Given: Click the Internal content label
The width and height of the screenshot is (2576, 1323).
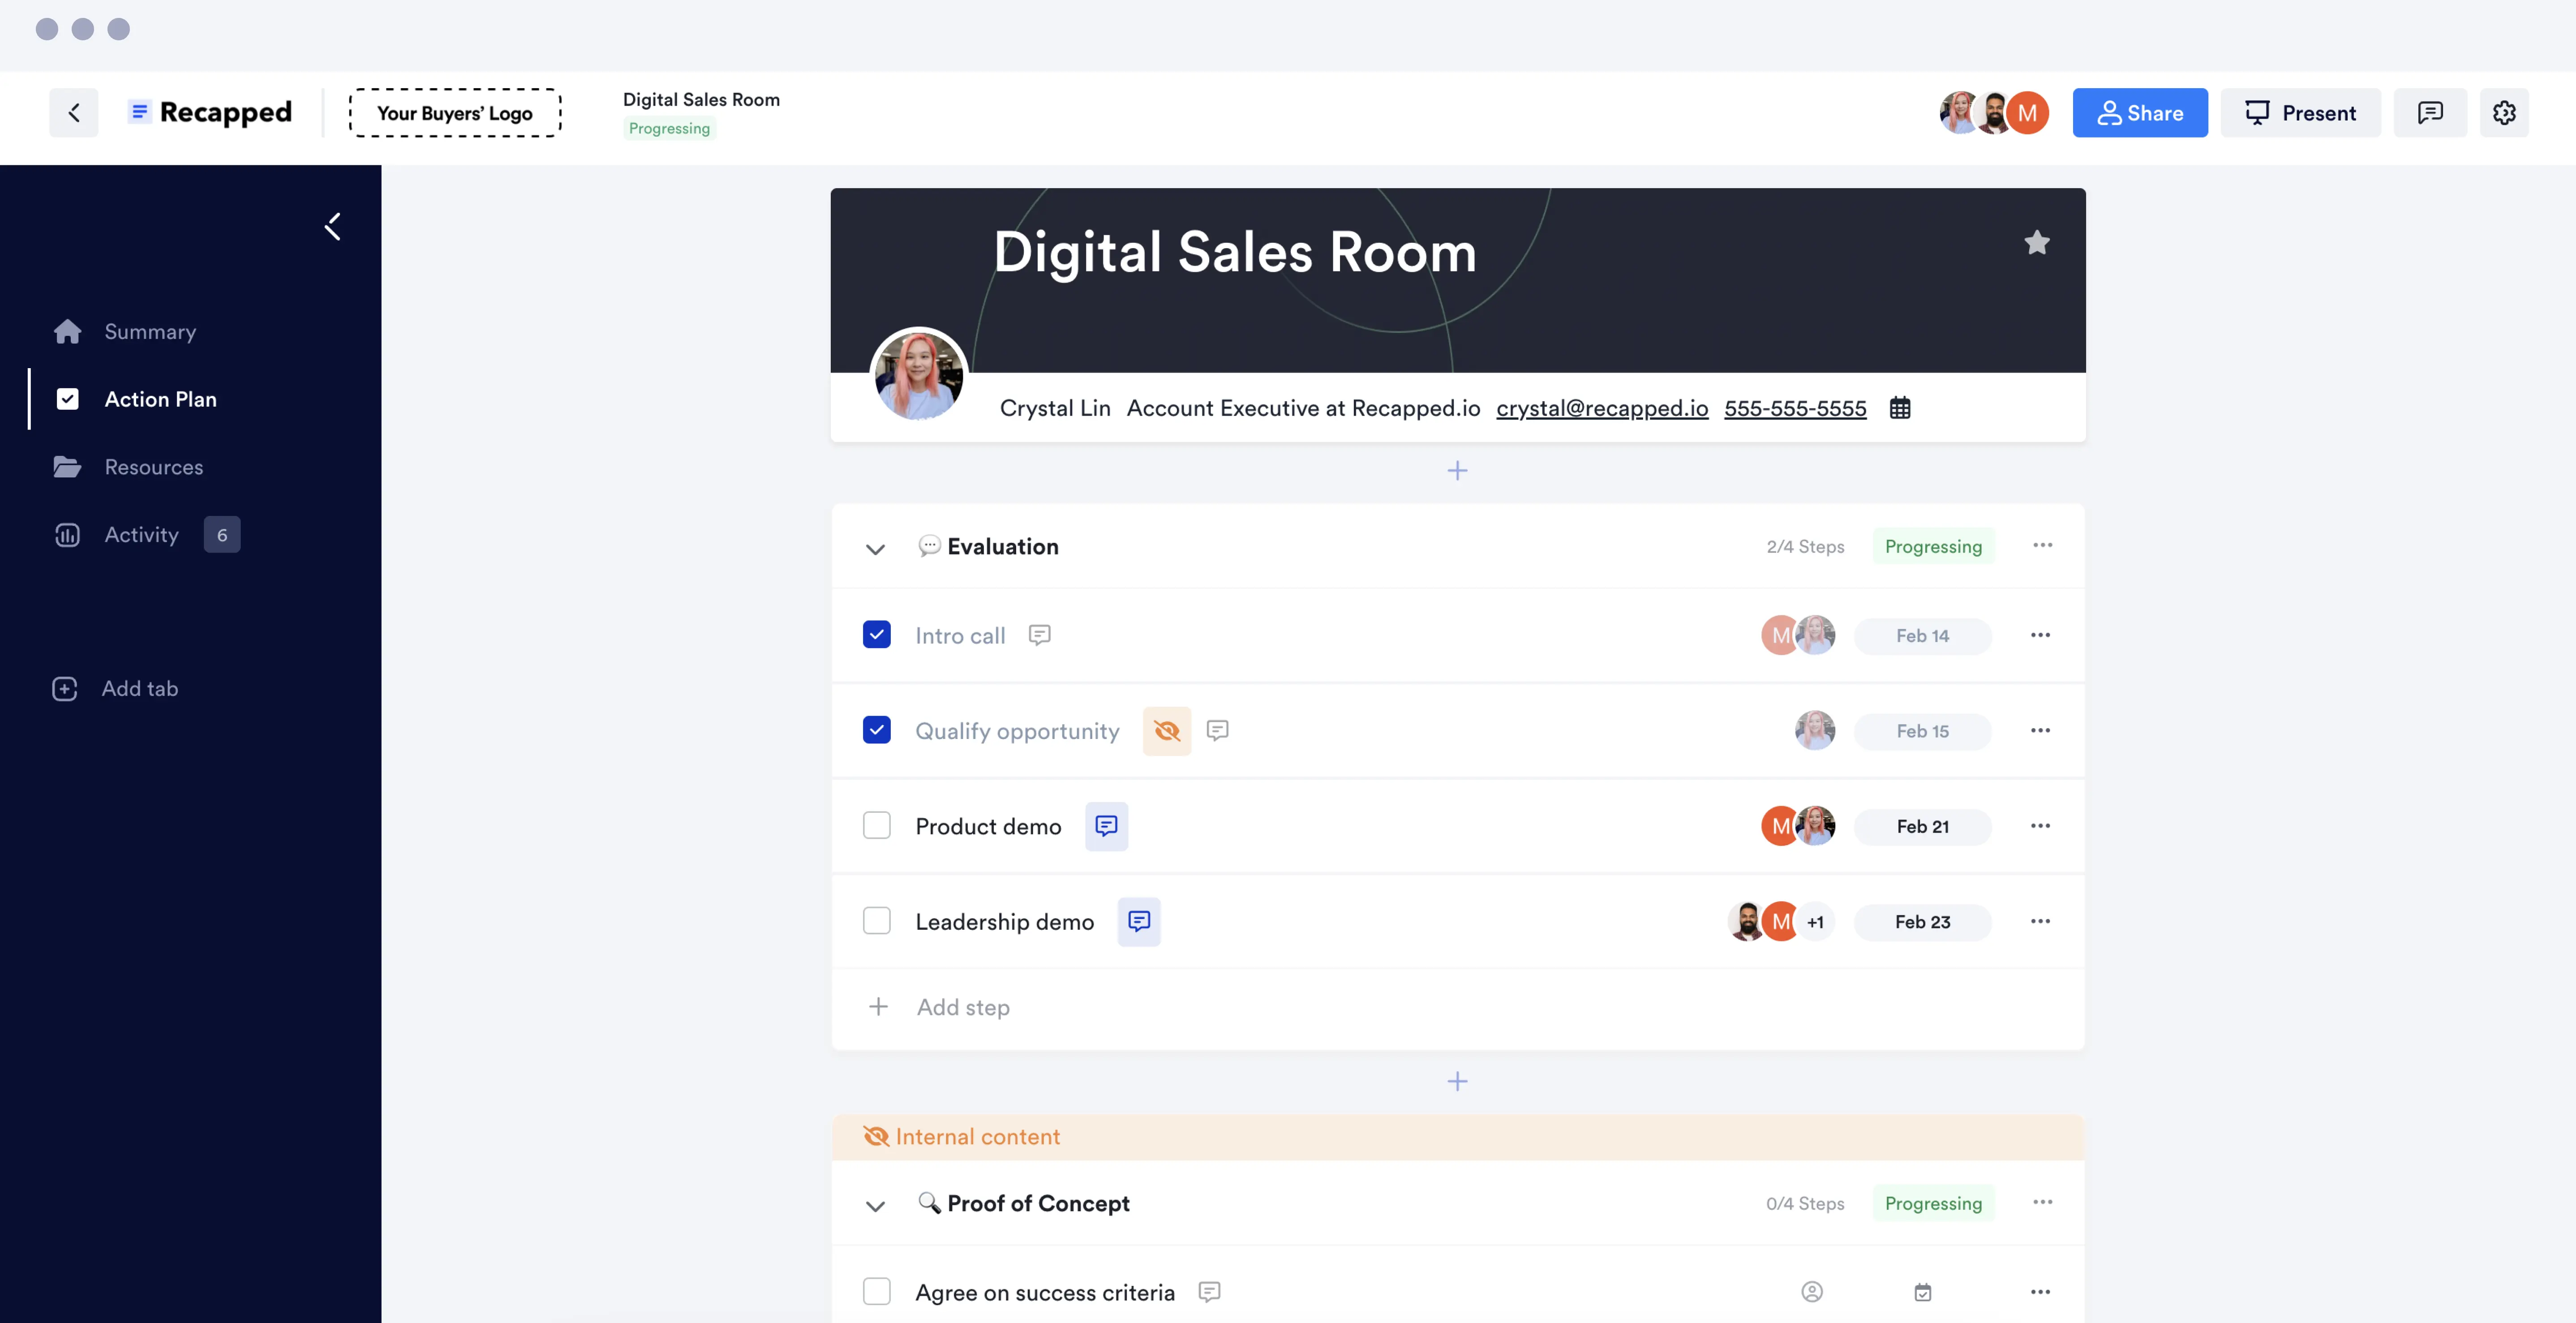Looking at the screenshot, I should pos(977,1137).
